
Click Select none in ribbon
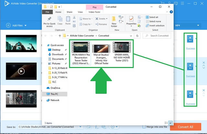coord(153,21)
